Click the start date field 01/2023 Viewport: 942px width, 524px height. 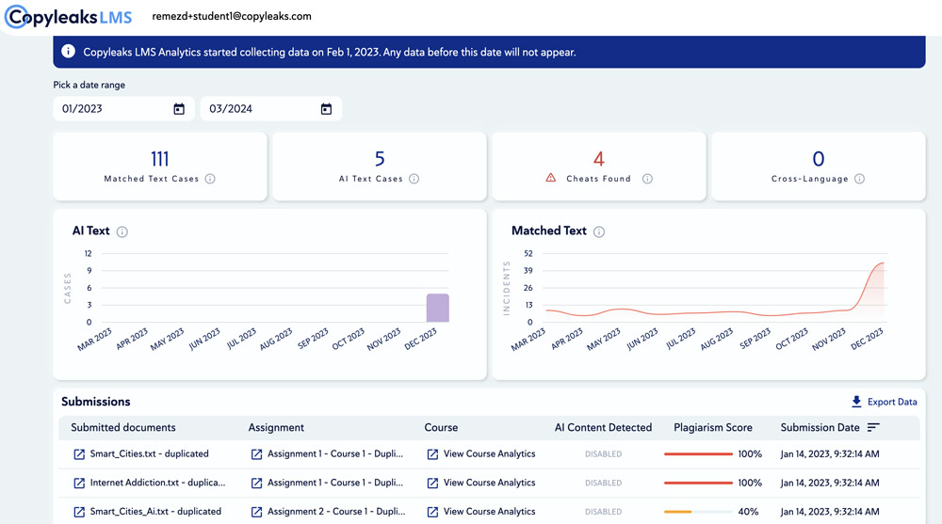(x=123, y=108)
